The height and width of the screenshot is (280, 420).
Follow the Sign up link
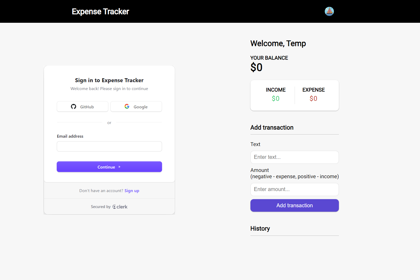tap(132, 191)
